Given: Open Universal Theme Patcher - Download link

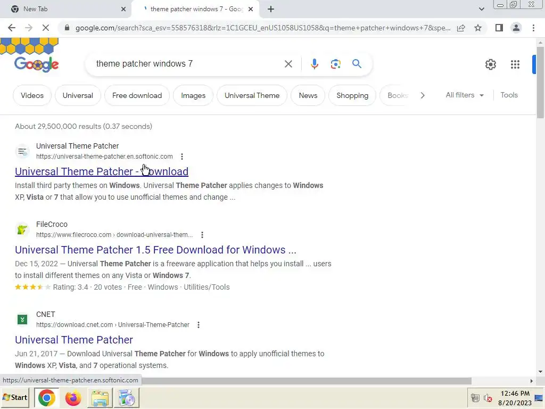Looking at the screenshot, I should click(102, 171).
